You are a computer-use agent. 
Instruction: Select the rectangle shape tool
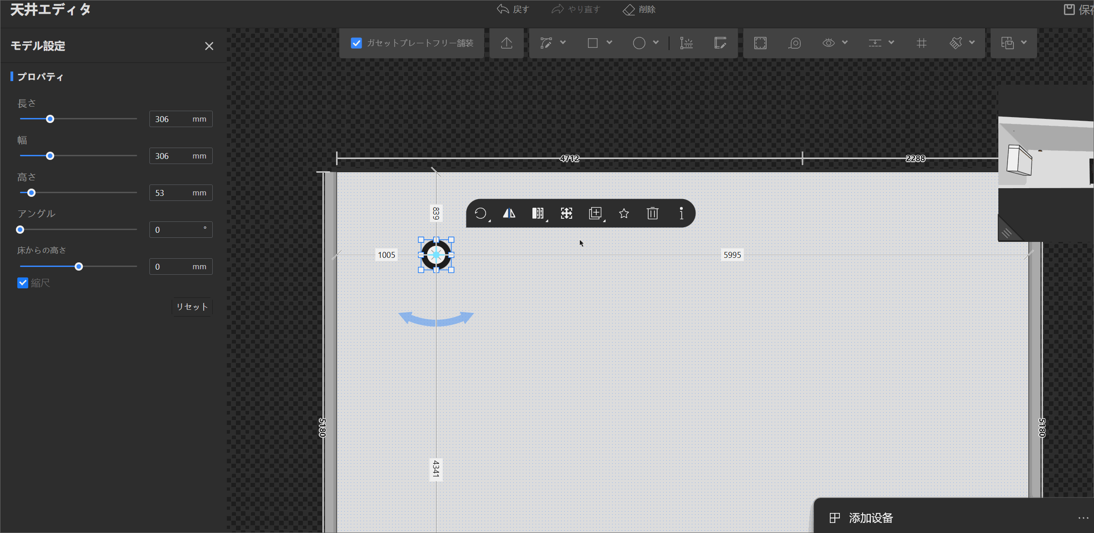coord(593,43)
